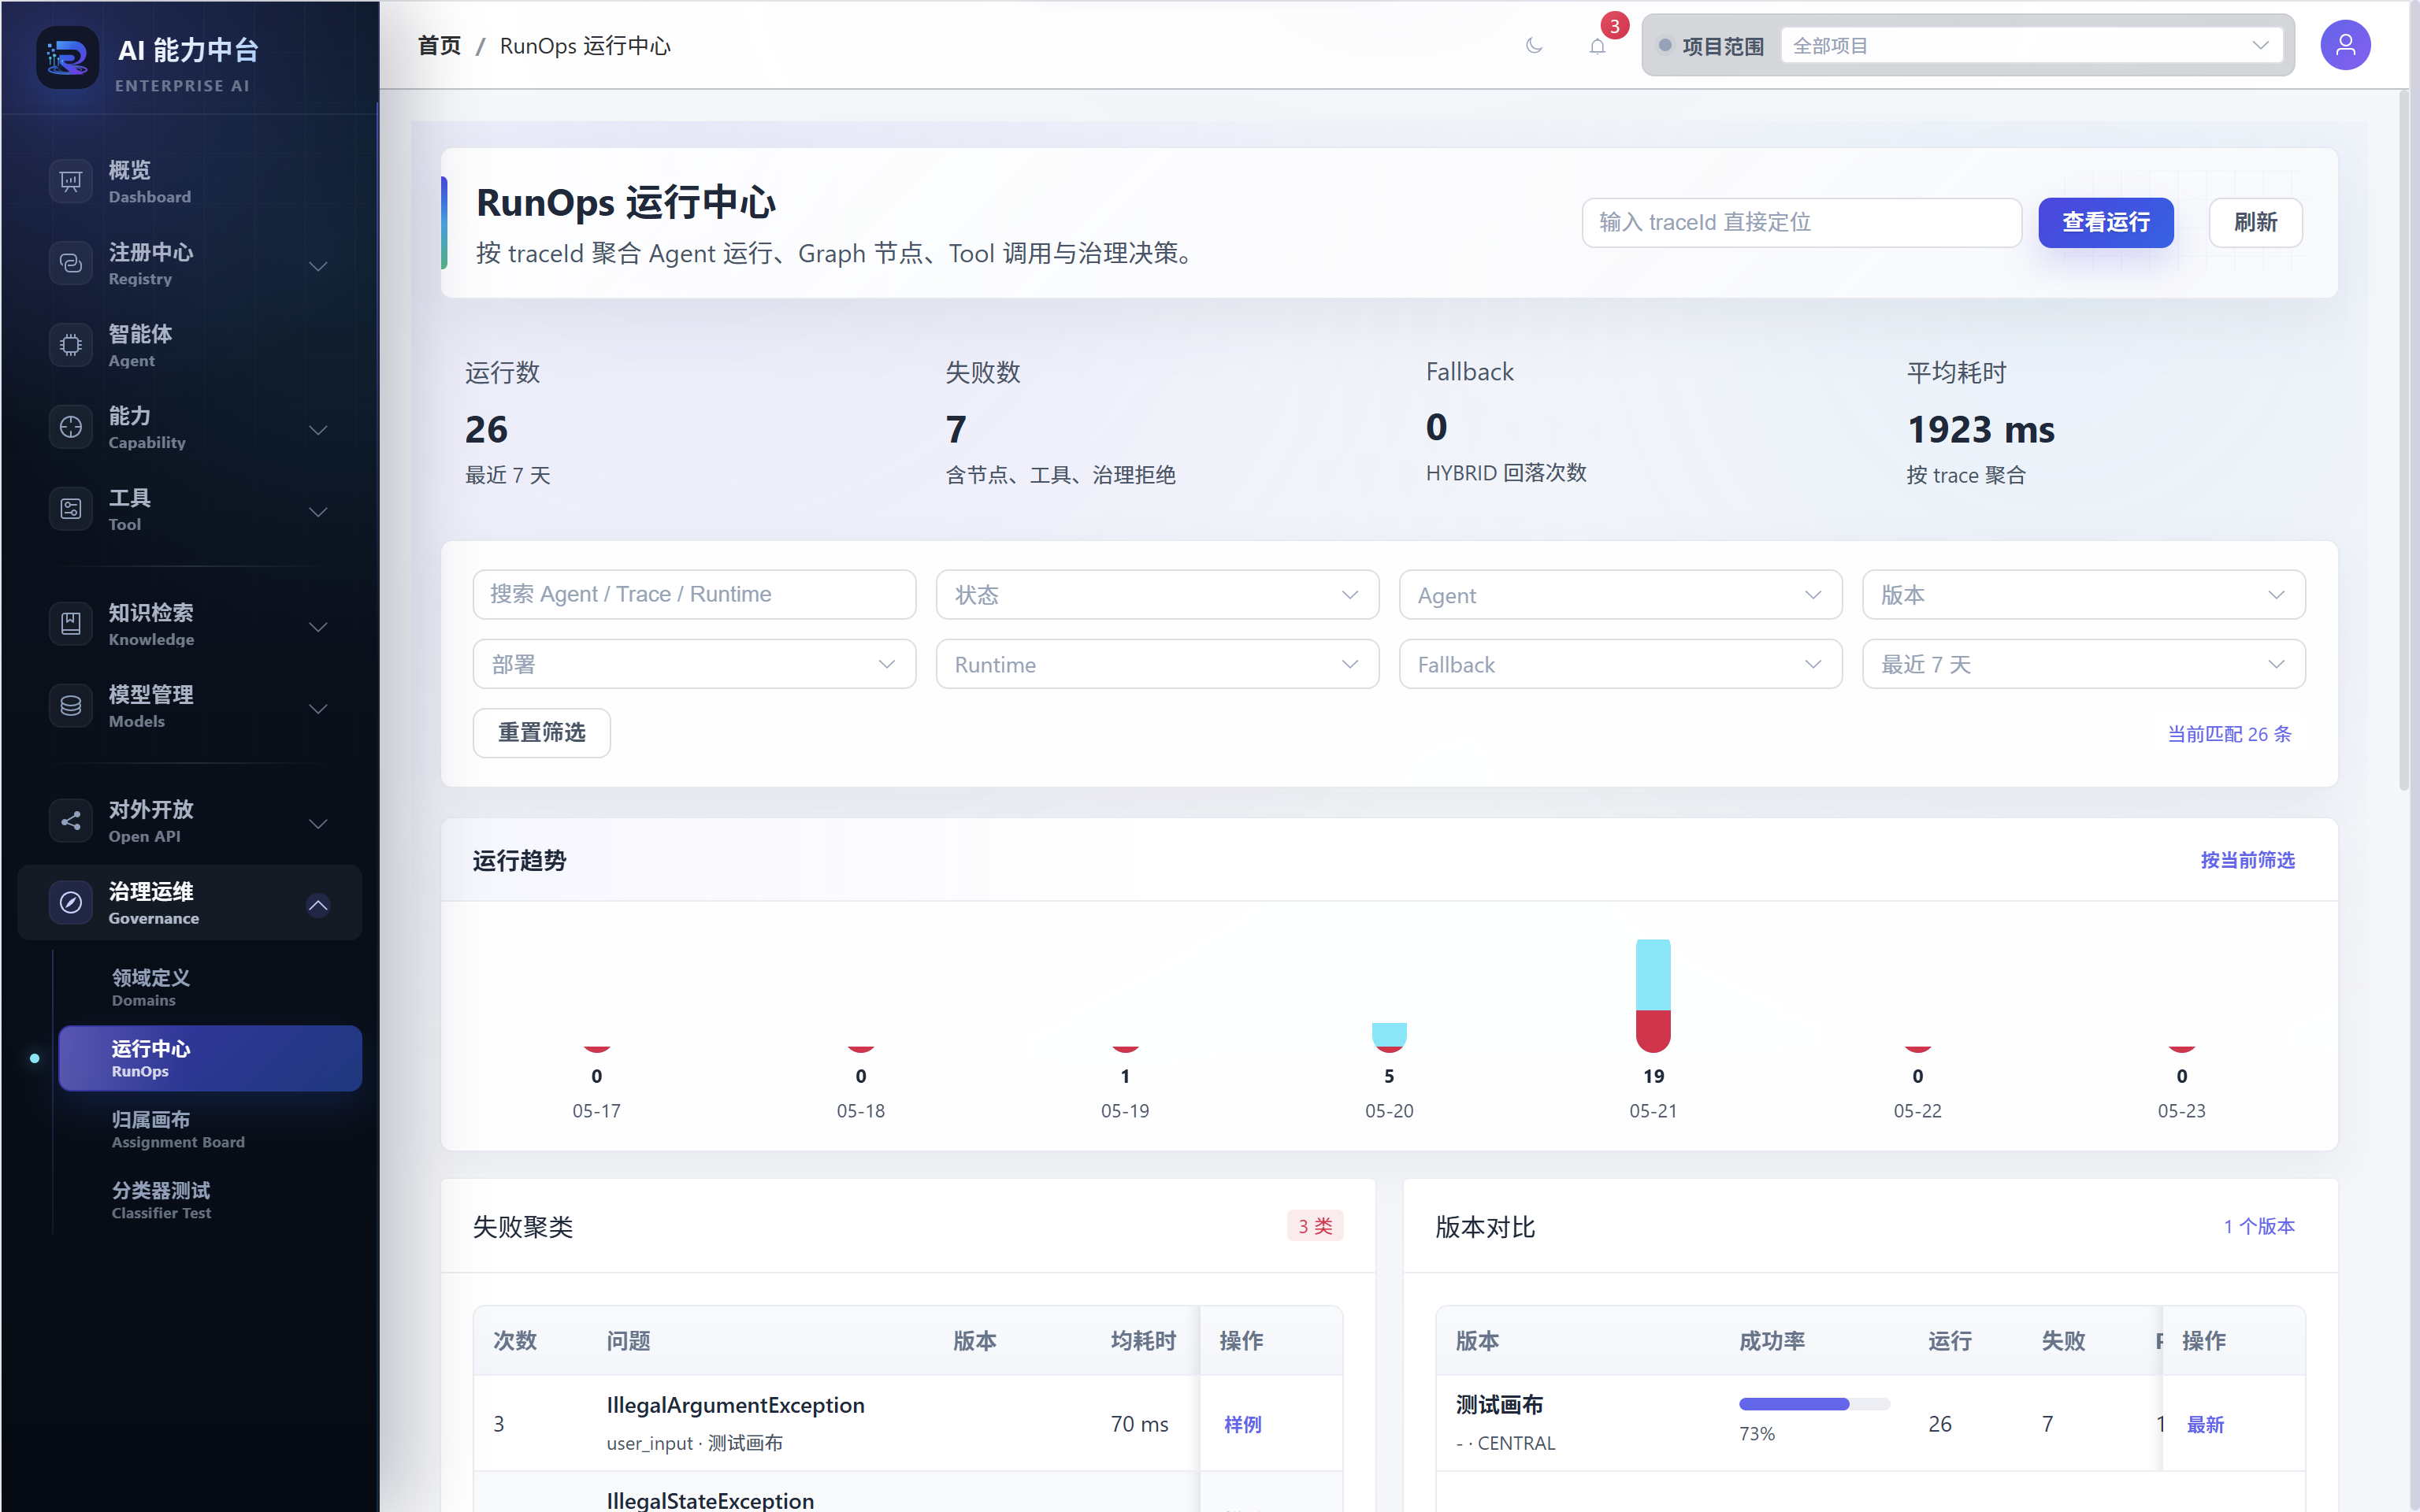Open the Runtime filter dropdown
This screenshot has height=1512, width=2420.
coord(1157,664)
